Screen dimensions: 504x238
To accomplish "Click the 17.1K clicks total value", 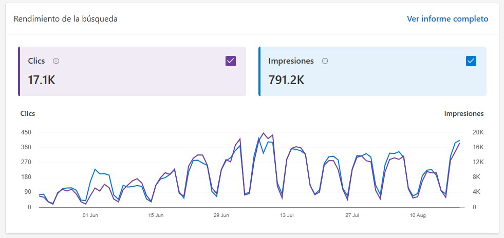I will 42,80.
